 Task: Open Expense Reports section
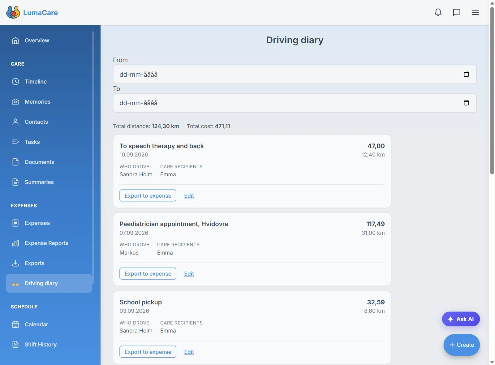pos(49,243)
